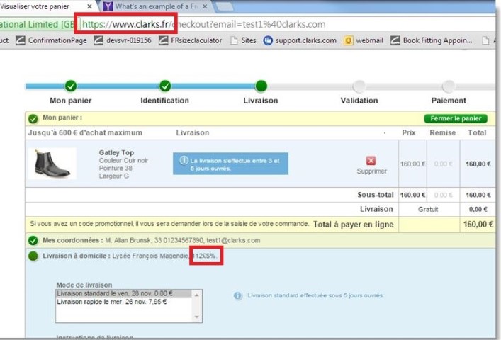The width and height of the screenshot is (501, 340).
Task: Click green check beside 'Mon panier :' header
Action: tap(33, 119)
